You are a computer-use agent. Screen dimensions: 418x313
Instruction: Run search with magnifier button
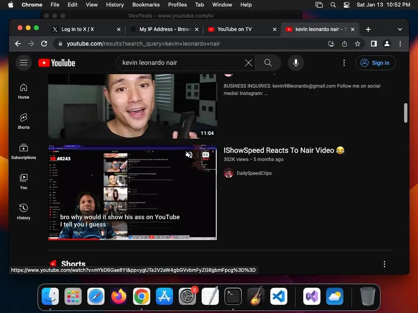[268, 63]
